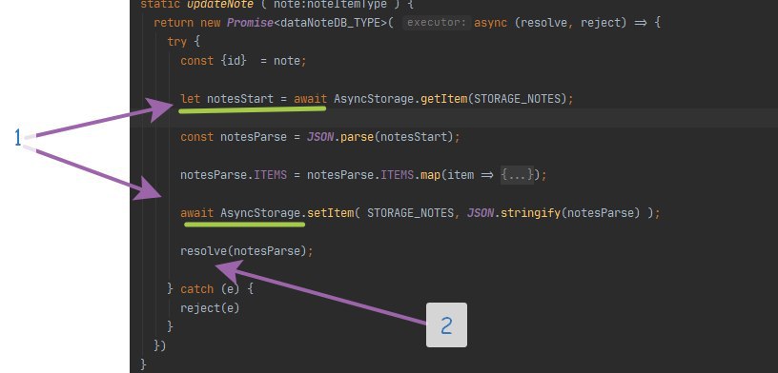
Task: Click the async keyword before (resolve, reject)
Action: [x=491, y=23]
